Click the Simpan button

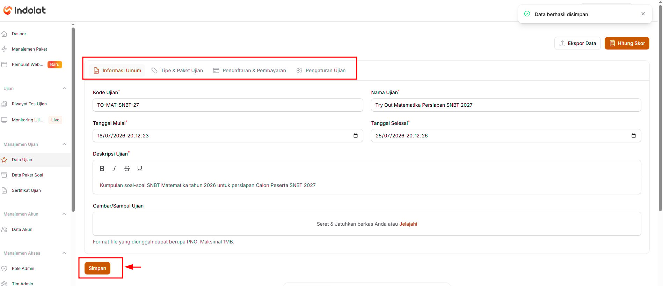click(x=97, y=268)
